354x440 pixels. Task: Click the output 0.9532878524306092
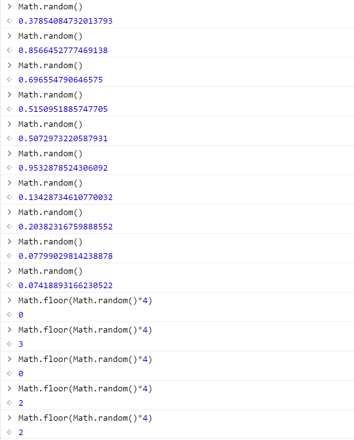click(x=63, y=168)
